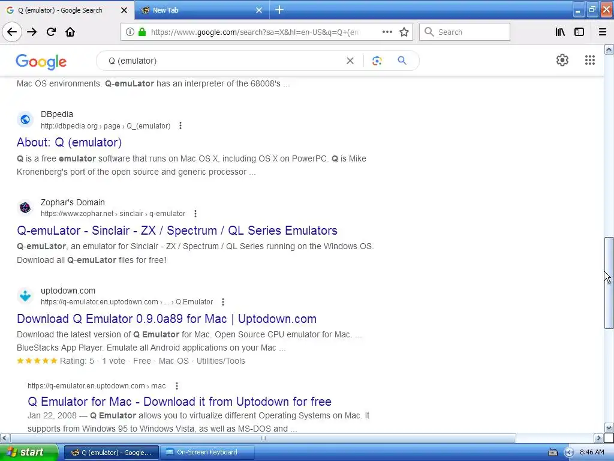This screenshot has width=614, height=461.
Task: Open the Google apps grid
Action: click(590, 60)
